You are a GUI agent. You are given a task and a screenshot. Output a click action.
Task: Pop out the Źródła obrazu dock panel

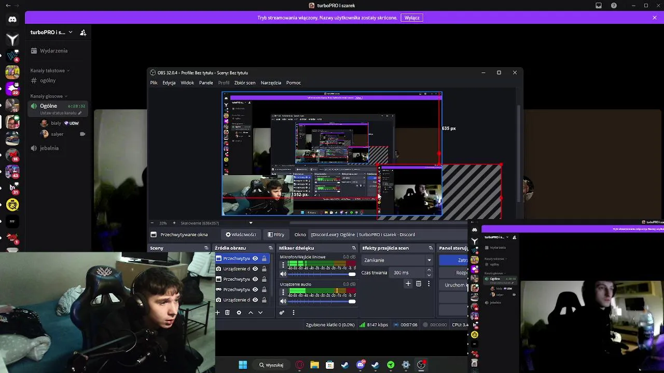point(271,248)
